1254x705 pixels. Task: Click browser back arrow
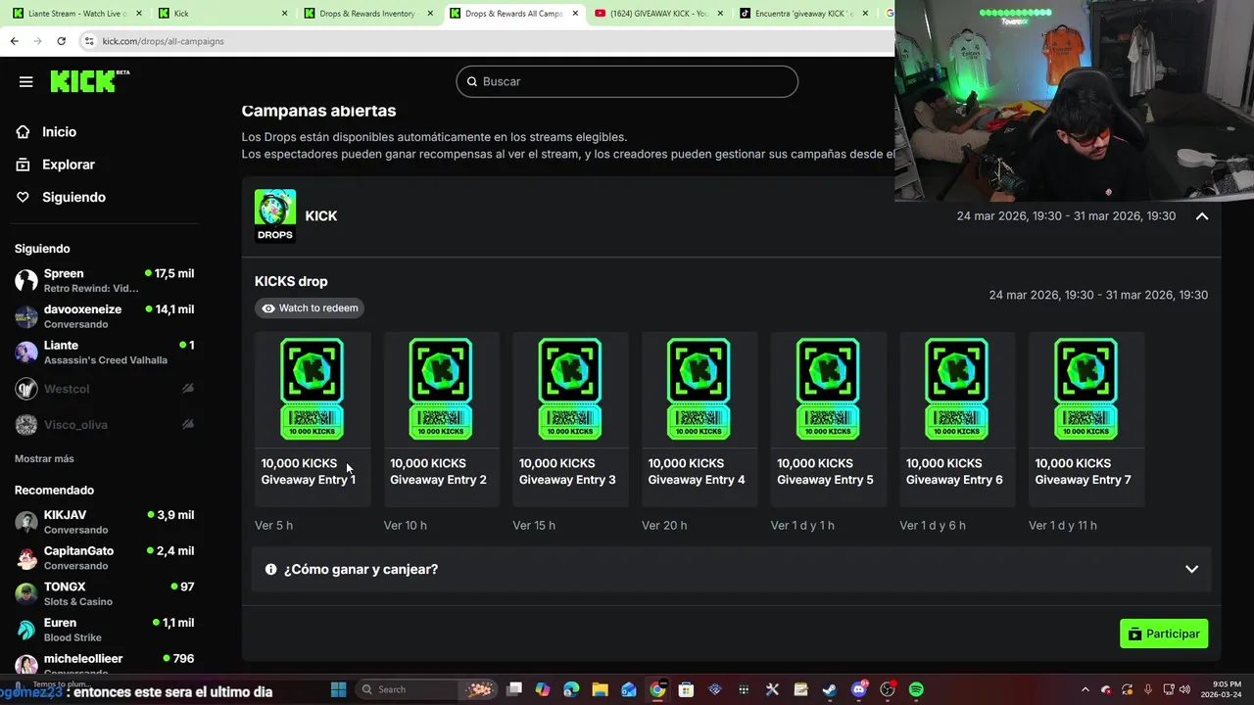pyautogui.click(x=14, y=41)
